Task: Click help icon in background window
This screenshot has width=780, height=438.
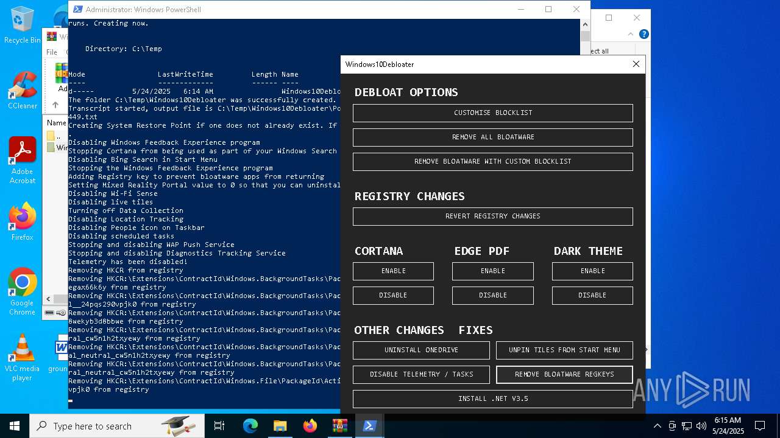Action: [643, 34]
